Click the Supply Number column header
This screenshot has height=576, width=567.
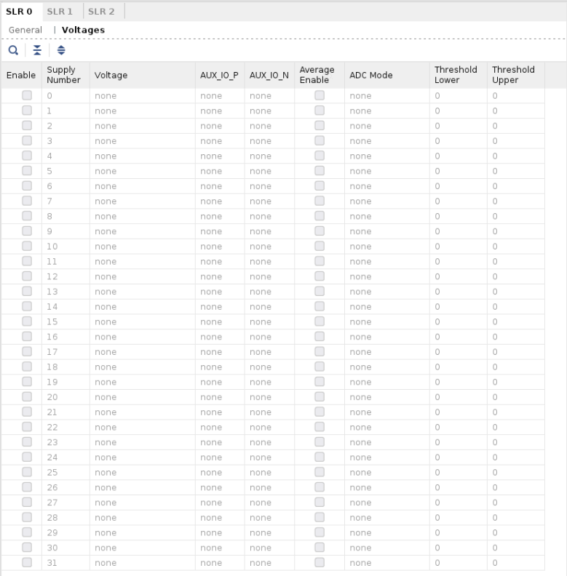(64, 75)
